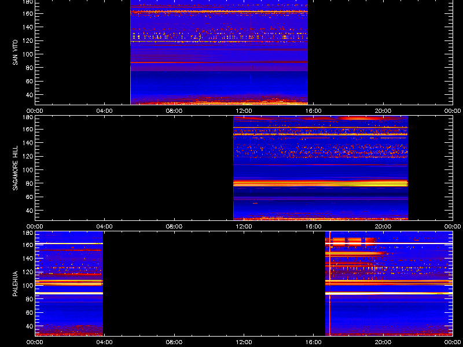
Task: Click the 16:00 time label under Sagamore Hill plot
Action: coord(314,227)
